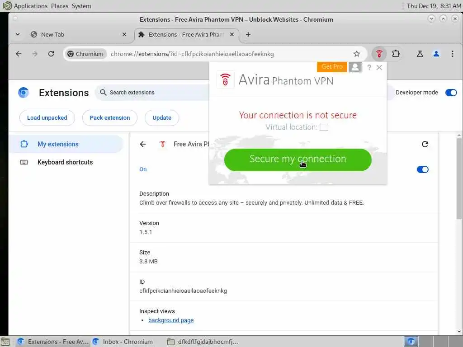
Task: Click the workspace switcher Chromium thumbnail
Action: (x=411, y=342)
